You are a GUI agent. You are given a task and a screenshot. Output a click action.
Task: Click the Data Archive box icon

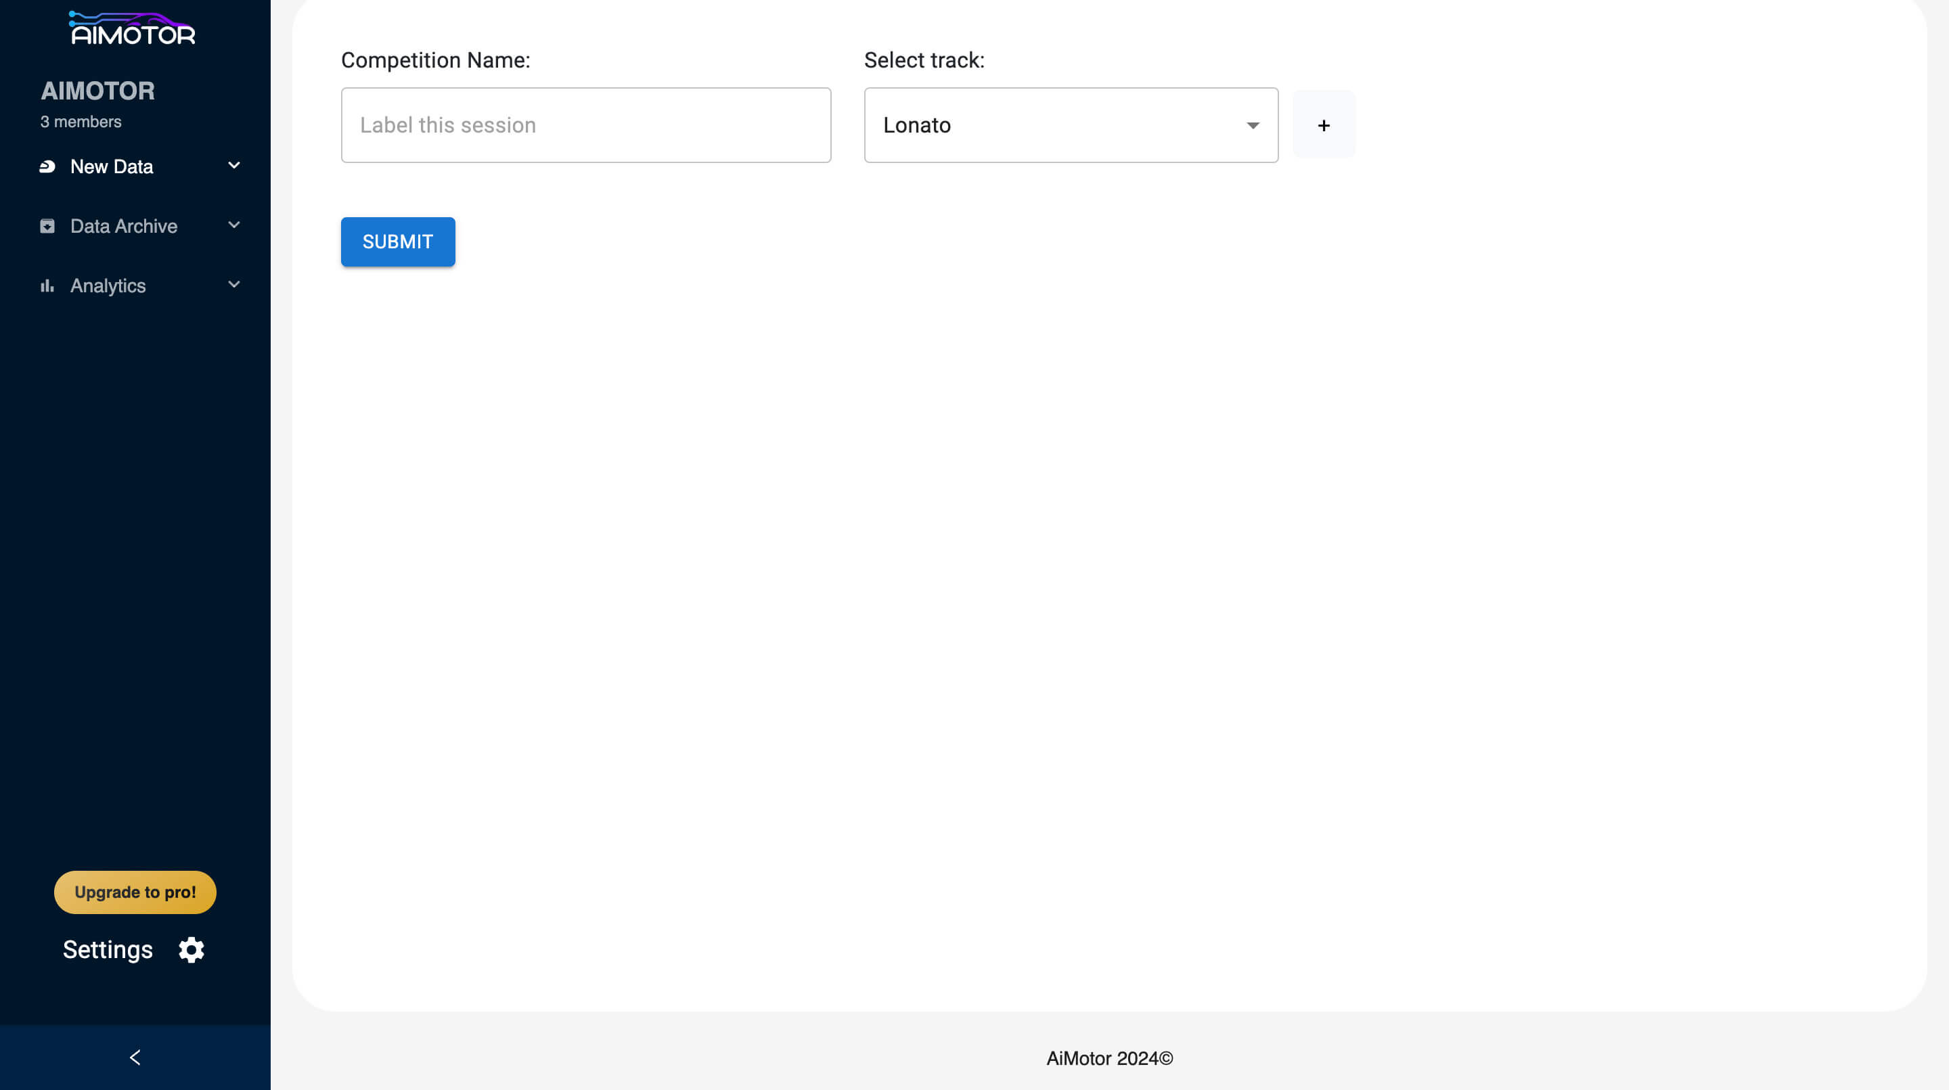pos(47,226)
